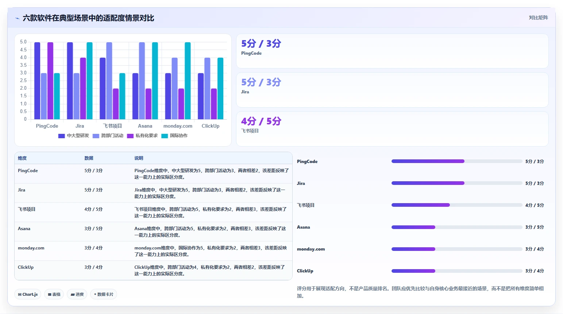This screenshot has width=563, height=314.
Task: Click the footnote starting 评分用于展现适配方向
Action: 420,292
